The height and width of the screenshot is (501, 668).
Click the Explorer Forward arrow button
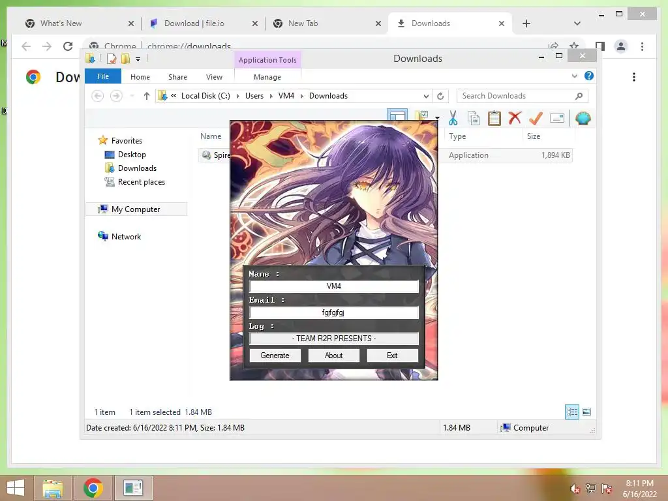point(116,96)
